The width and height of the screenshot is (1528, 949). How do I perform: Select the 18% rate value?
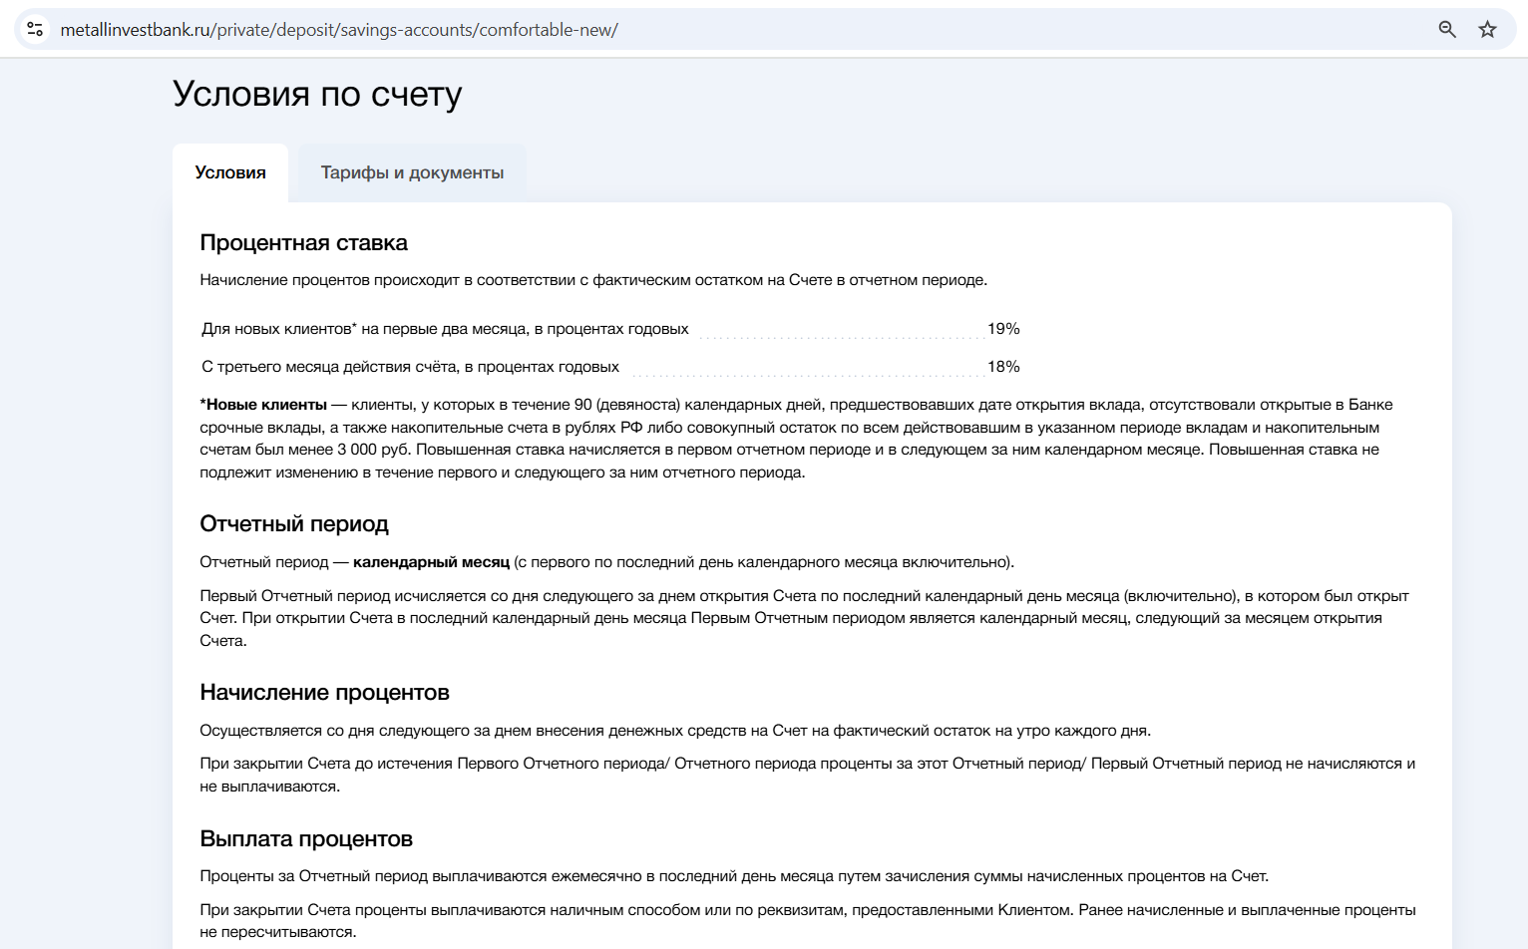click(1003, 367)
